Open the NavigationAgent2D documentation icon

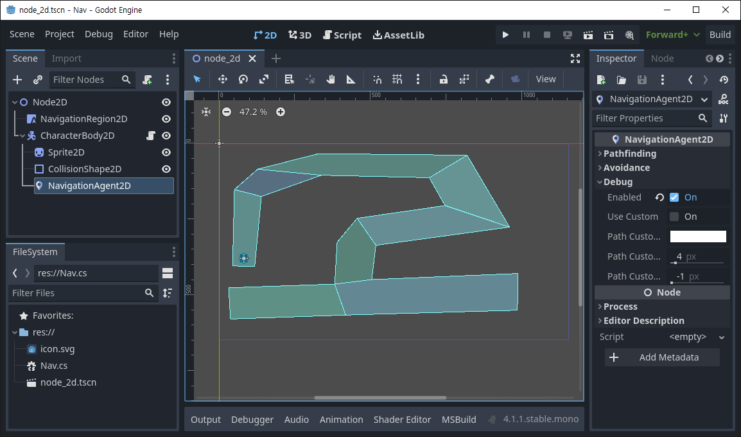pyautogui.click(x=724, y=99)
